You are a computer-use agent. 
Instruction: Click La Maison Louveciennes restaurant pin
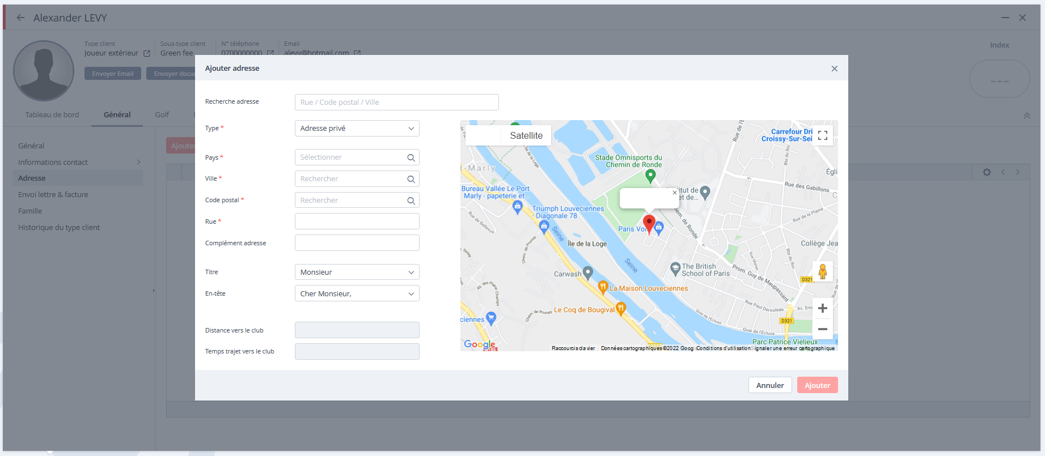point(603,287)
